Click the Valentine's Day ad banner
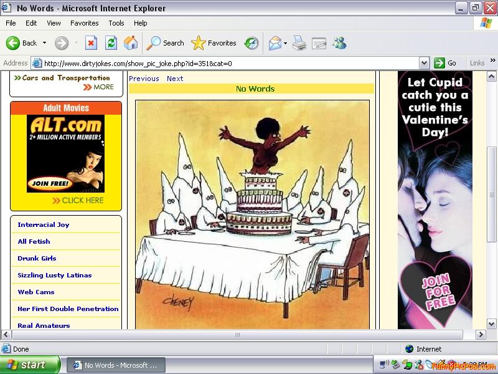498x374 pixels. 435,199
